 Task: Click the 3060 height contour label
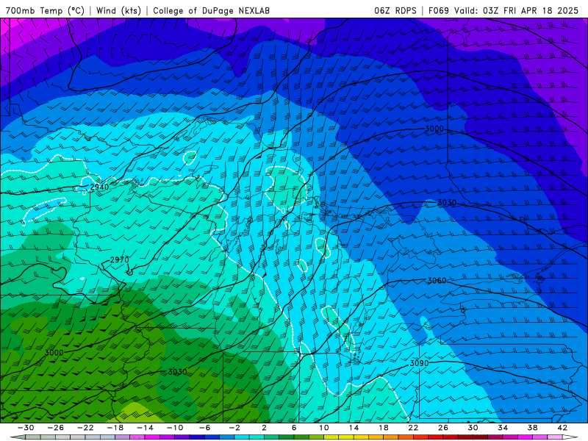click(437, 281)
